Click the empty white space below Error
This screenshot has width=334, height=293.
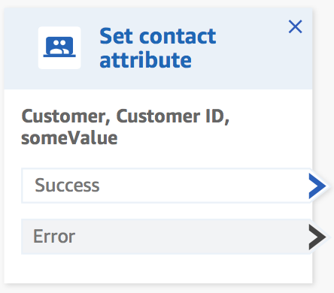tap(158, 268)
